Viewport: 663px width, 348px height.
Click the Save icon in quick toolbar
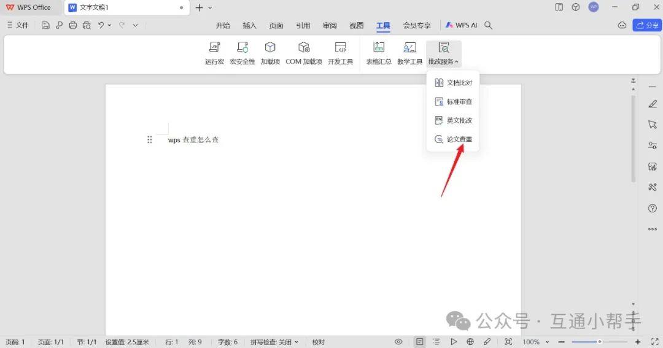click(x=45, y=25)
